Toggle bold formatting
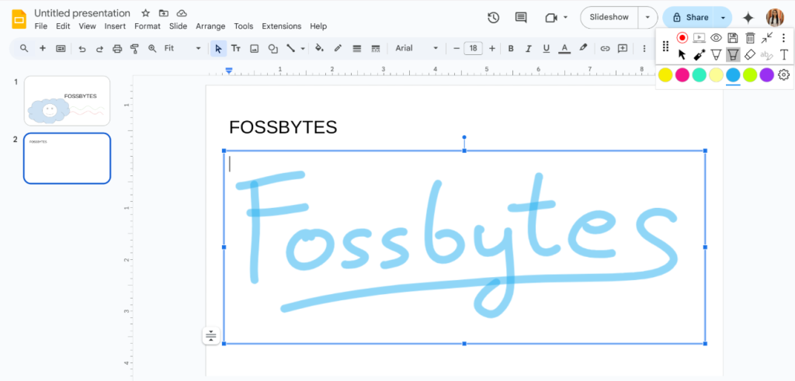The height and width of the screenshot is (381, 795). click(511, 48)
